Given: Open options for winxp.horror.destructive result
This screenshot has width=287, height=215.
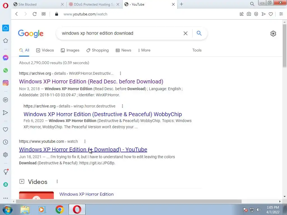Looking at the screenshot, I should point(122,106).
